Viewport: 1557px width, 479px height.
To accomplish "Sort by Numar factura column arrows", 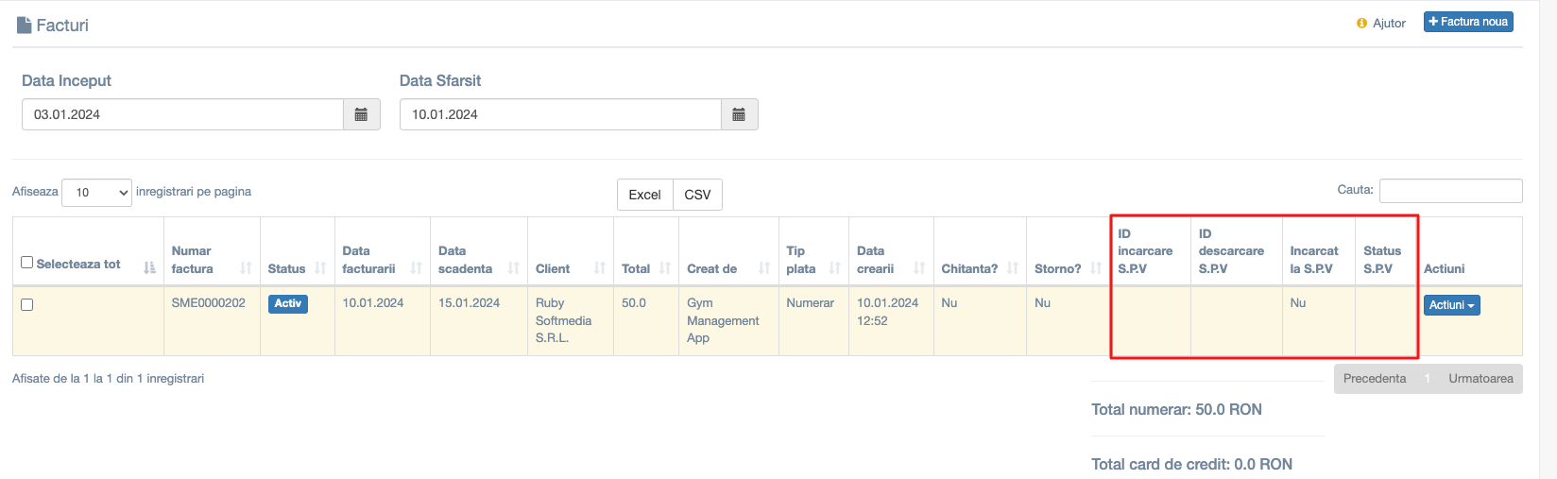I will click(x=246, y=268).
